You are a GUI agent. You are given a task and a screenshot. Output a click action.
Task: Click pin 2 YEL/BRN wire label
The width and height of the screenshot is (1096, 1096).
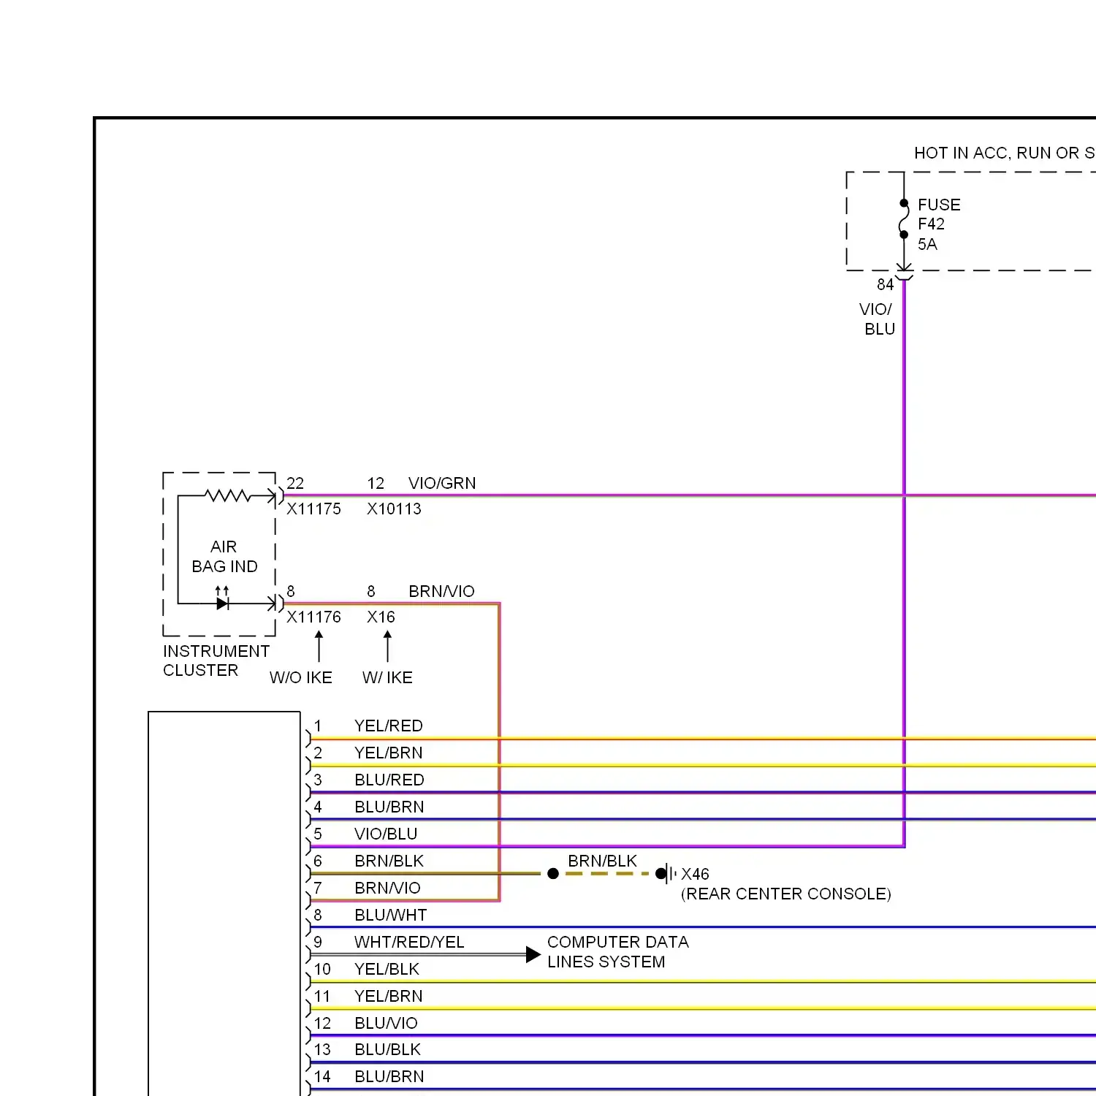tap(389, 753)
